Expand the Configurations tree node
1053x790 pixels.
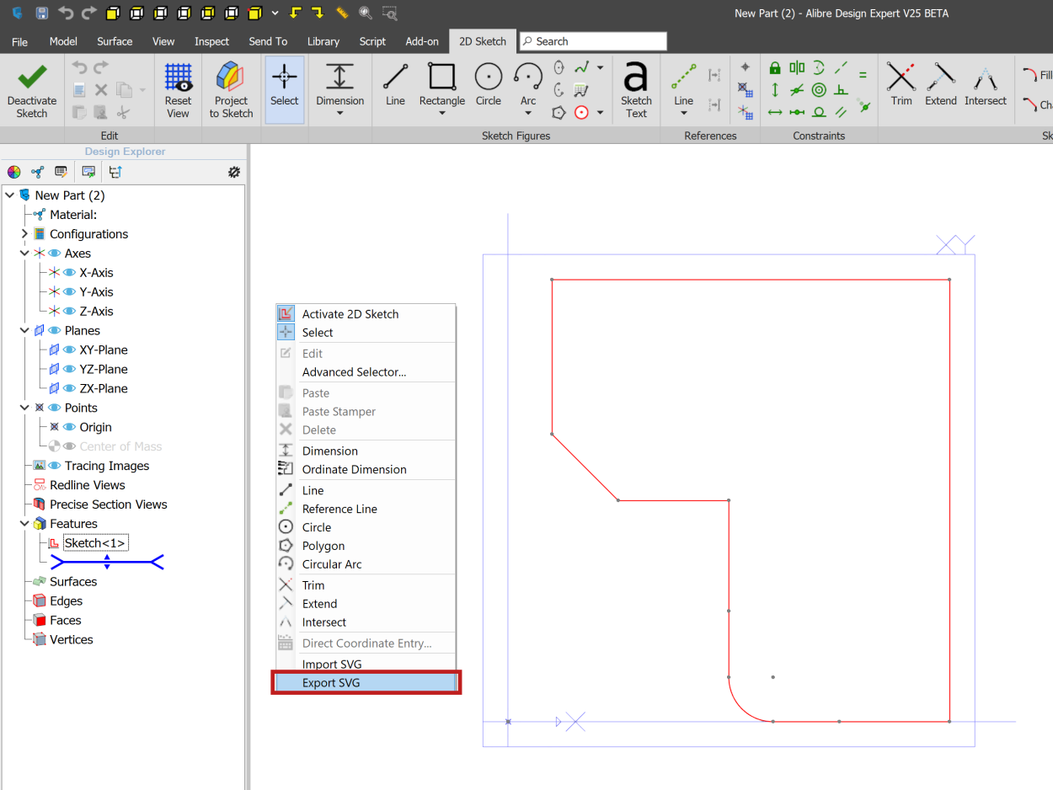pos(24,234)
